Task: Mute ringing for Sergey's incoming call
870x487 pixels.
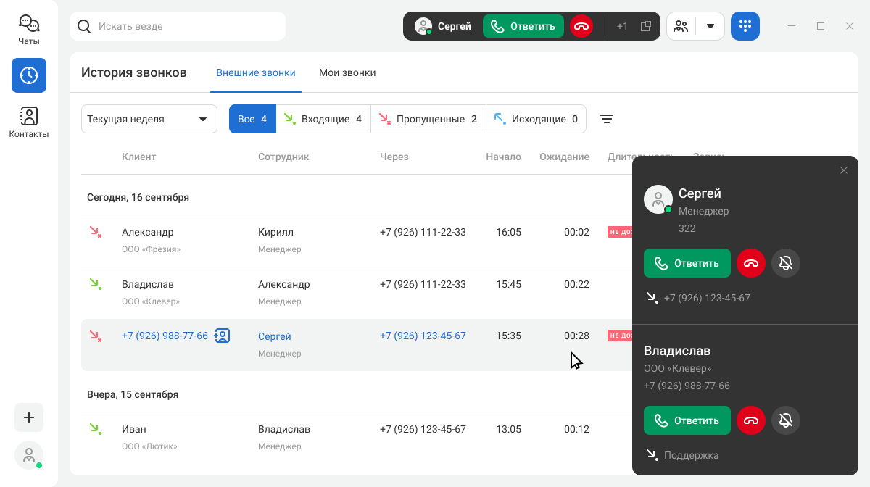Action: (786, 263)
